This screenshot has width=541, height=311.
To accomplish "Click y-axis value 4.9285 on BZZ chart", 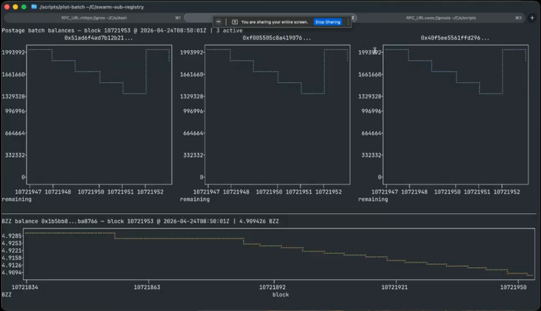I will [12, 236].
